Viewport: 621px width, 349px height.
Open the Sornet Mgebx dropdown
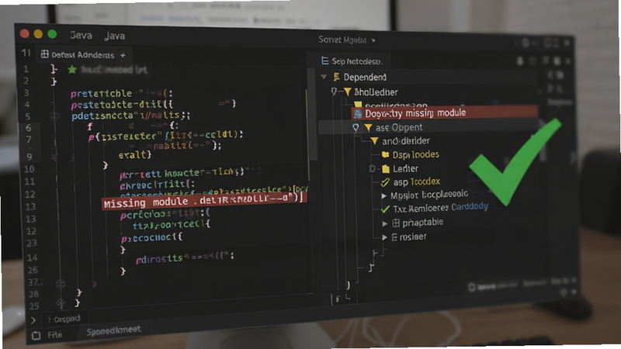coord(347,40)
